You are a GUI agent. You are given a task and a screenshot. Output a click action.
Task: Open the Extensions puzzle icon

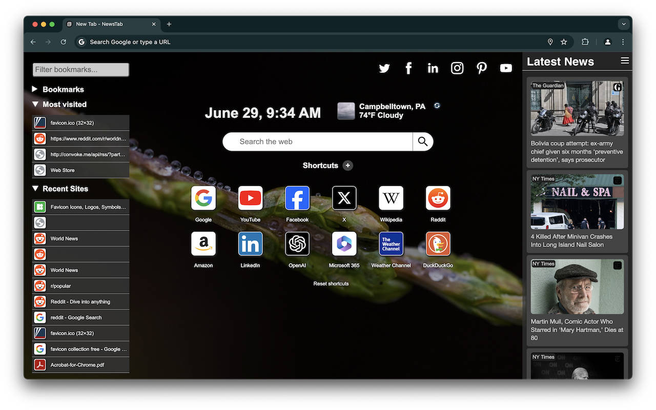(585, 42)
